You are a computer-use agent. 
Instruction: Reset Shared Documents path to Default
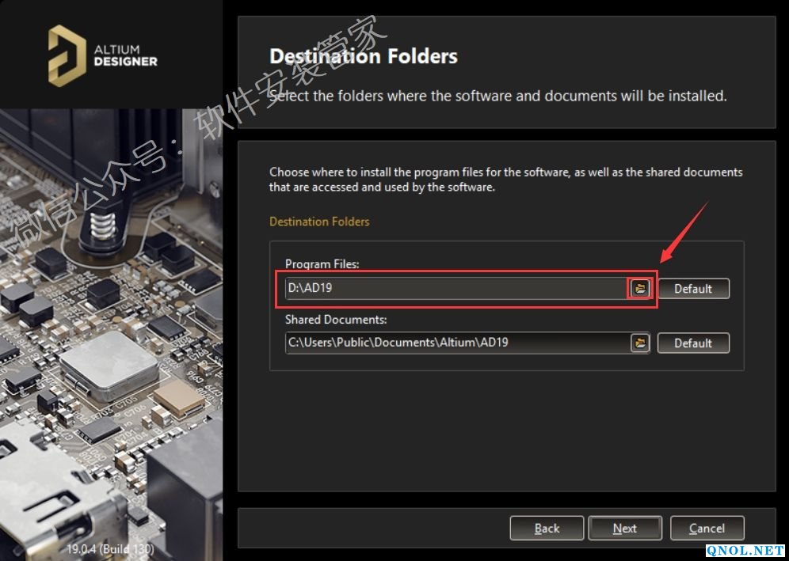(692, 343)
